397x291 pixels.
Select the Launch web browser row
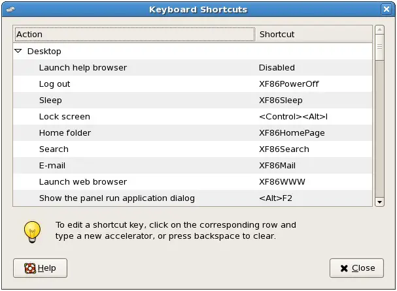click(x=83, y=182)
